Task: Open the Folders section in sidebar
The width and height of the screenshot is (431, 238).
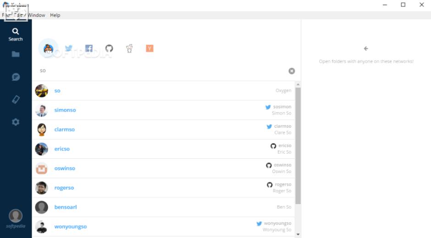Action: [x=16, y=54]
